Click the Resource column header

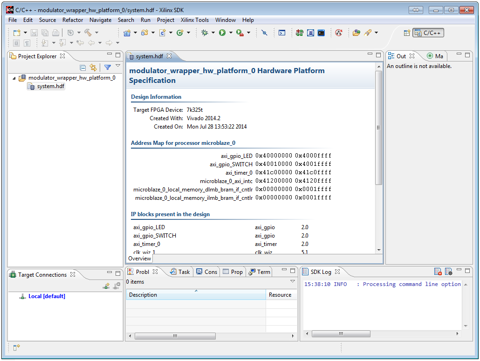[x=281, y=294]
